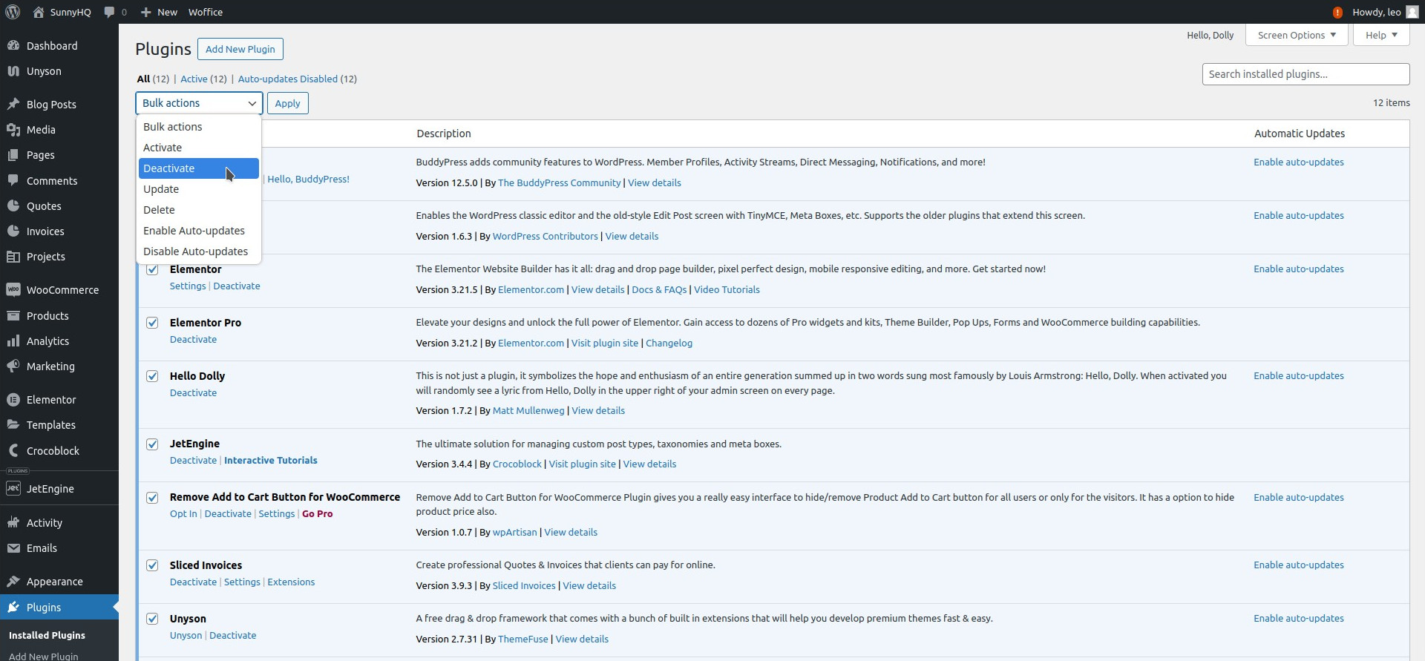Open Video Tutorials link for Elementor
The height and width of the screenshot is (661, 1425).
click(727, 289)
